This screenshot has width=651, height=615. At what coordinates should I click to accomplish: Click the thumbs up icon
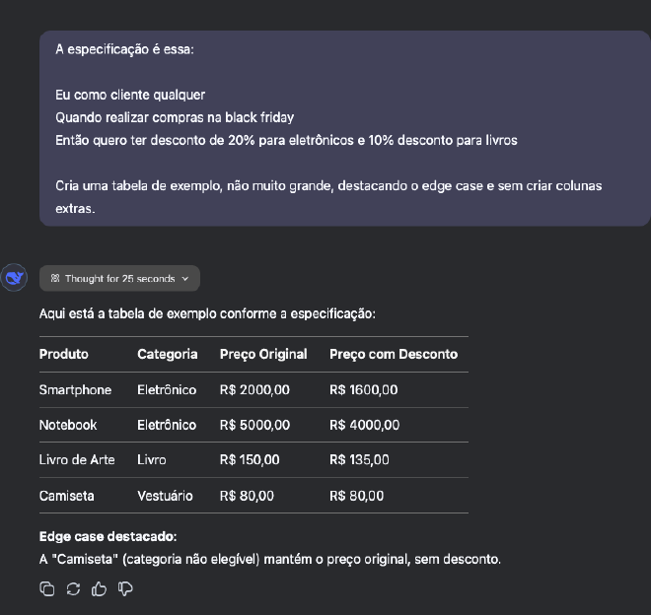(x=99, y=589)
